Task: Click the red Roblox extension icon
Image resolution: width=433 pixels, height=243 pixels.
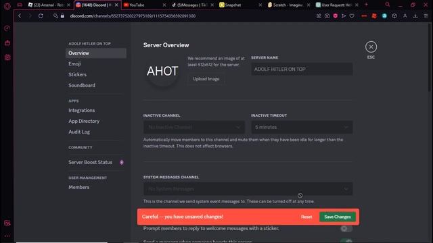Action: (374, 16)
